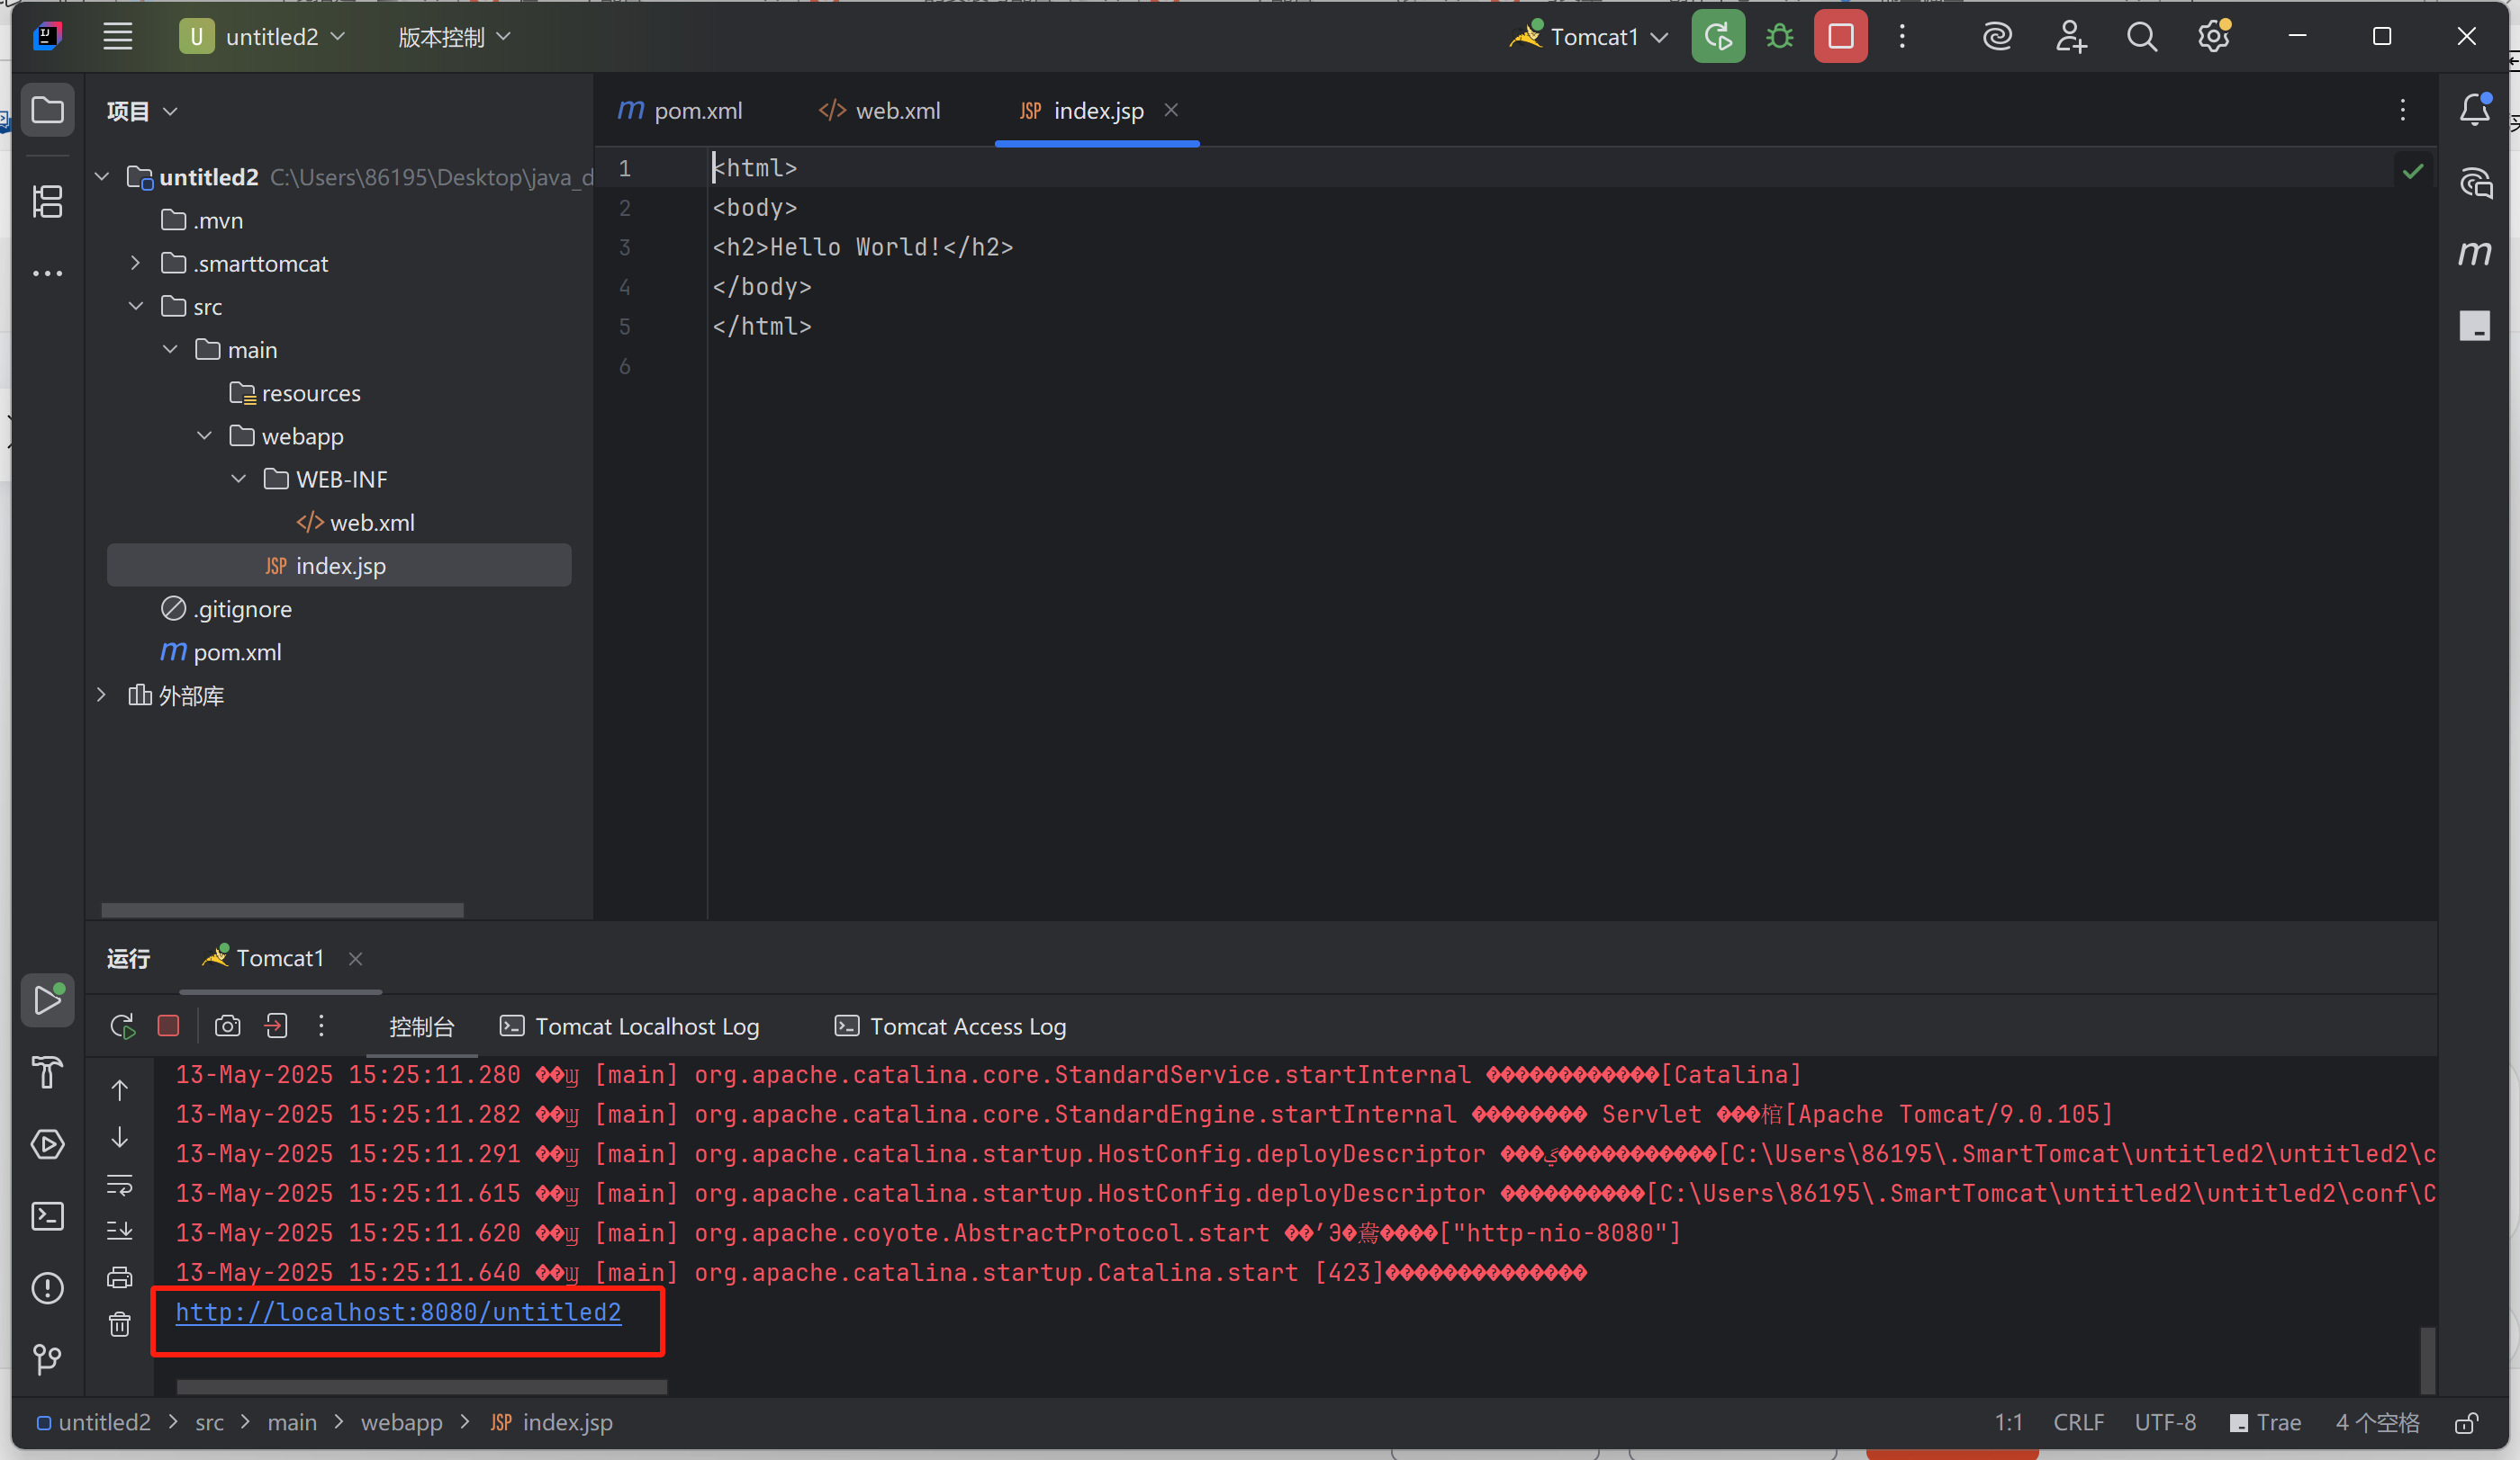Open the localhost:8080/untitled2 link
2520x1460 pixels.
click(x=398, y=1312)
